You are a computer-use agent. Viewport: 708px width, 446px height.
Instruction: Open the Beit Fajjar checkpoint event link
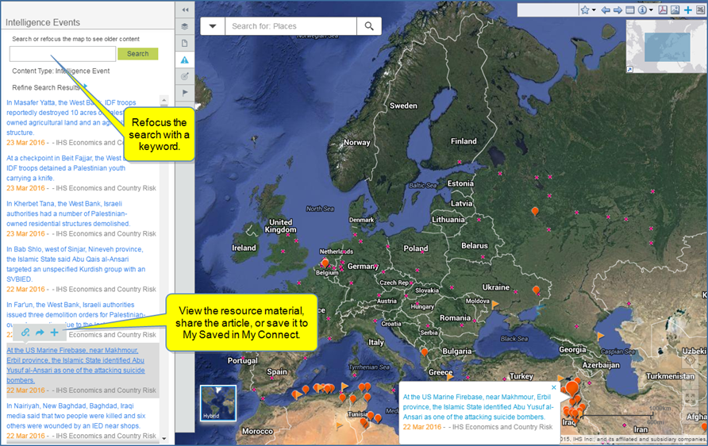pyautogui.click(x=67, y=168)
